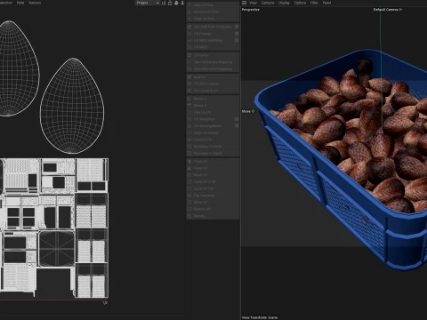Click Fit UV to Canvas icon

(x=189, y=84)
